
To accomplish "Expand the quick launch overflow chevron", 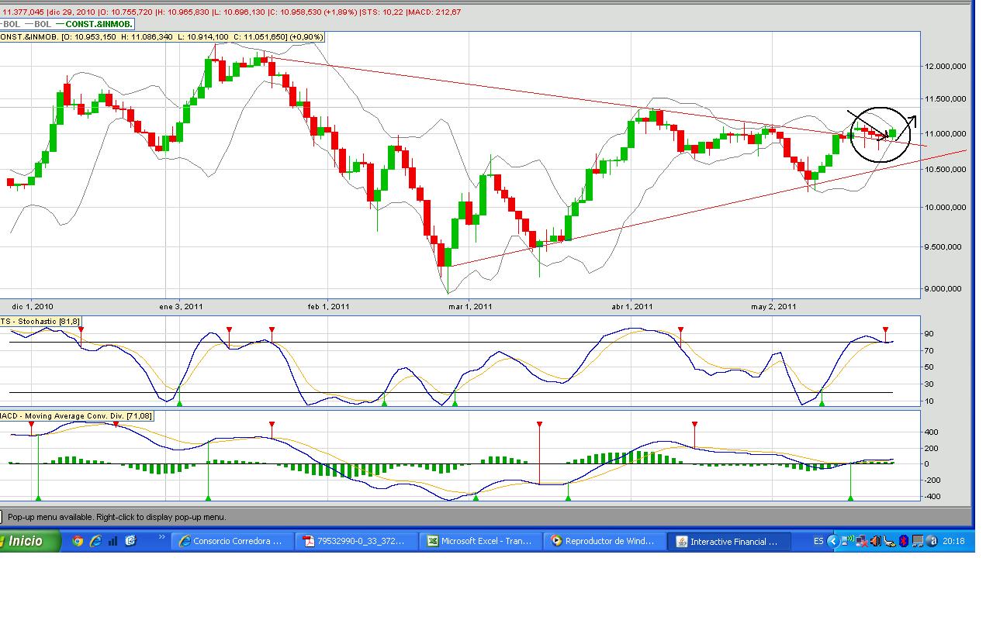I will point(162,536).
